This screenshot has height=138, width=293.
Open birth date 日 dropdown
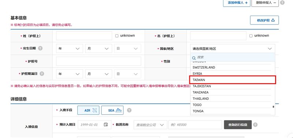click(127, 49)
